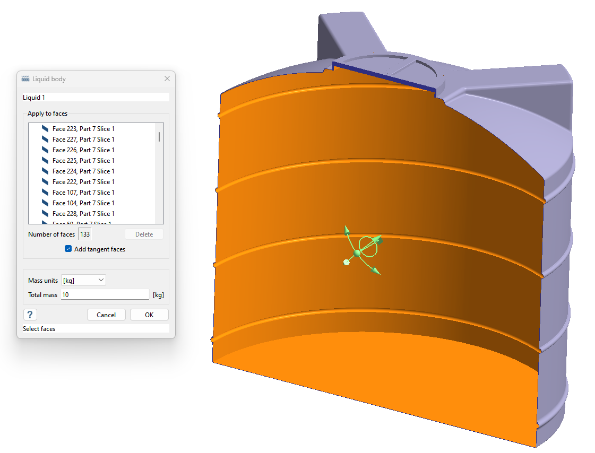The image size is (595, 453).
Task: Uncheck Add tangent faces checkbox
Action: (68, 249)
